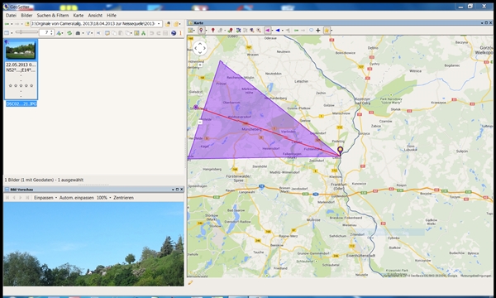Click the Zentrieren button in preview
The image size is (496, 298).
tap(123, 198)
